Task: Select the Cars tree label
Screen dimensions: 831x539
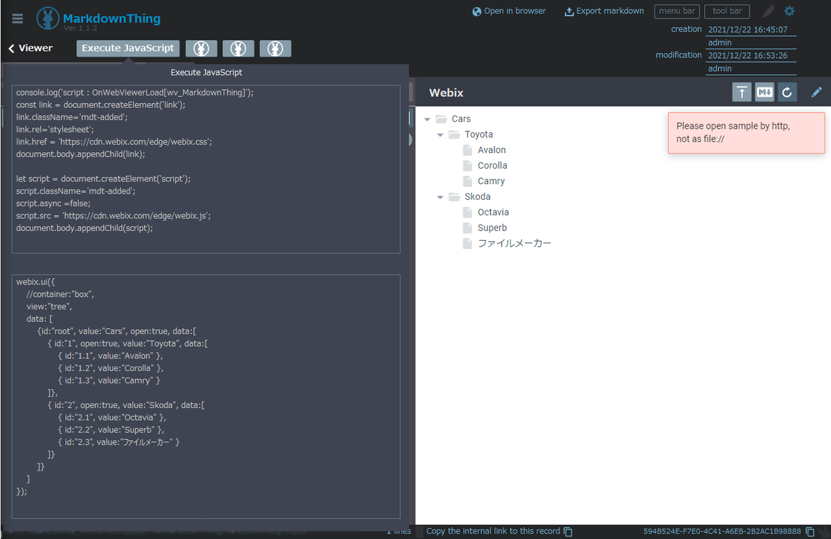Action: (461, 119)
